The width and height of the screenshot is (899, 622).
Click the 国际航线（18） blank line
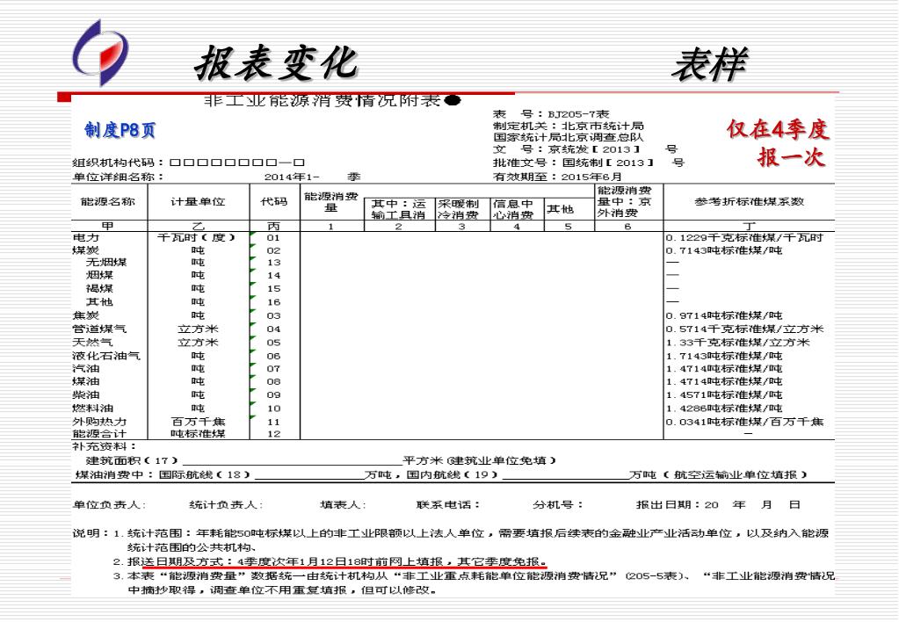[x=309, y=477]
